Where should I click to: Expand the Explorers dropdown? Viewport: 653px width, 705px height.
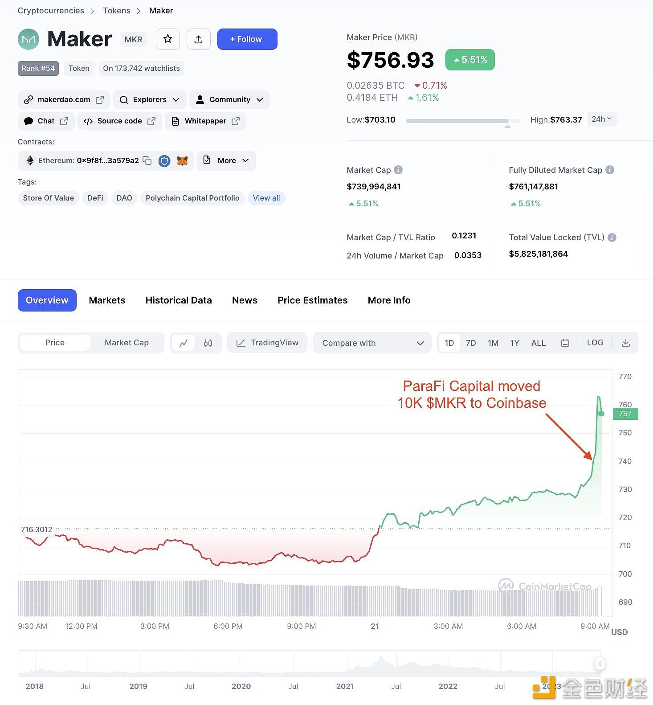pos(150,99)
